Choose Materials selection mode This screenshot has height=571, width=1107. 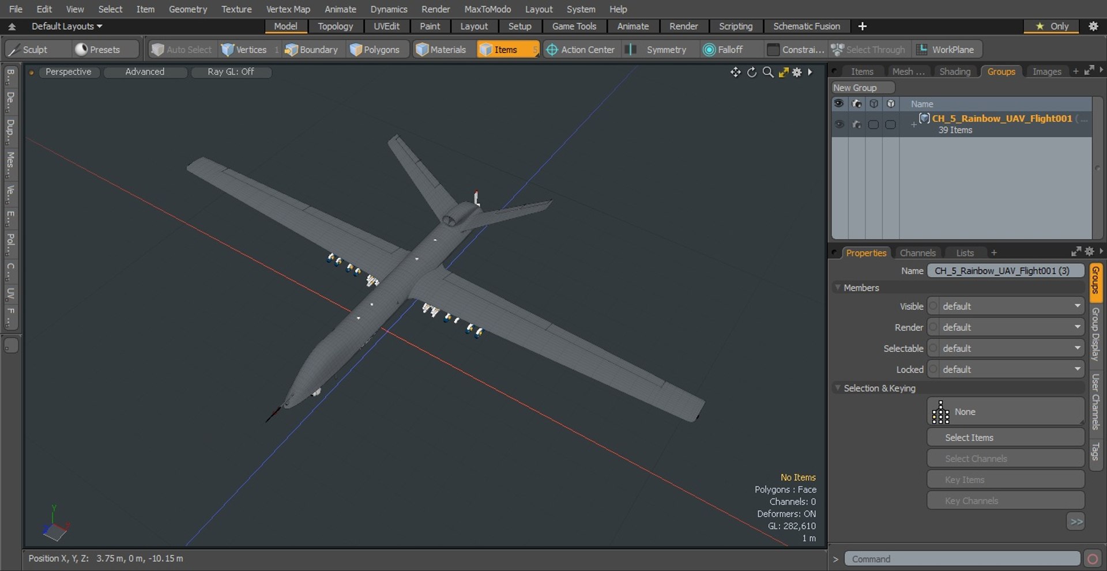point(441,50)
